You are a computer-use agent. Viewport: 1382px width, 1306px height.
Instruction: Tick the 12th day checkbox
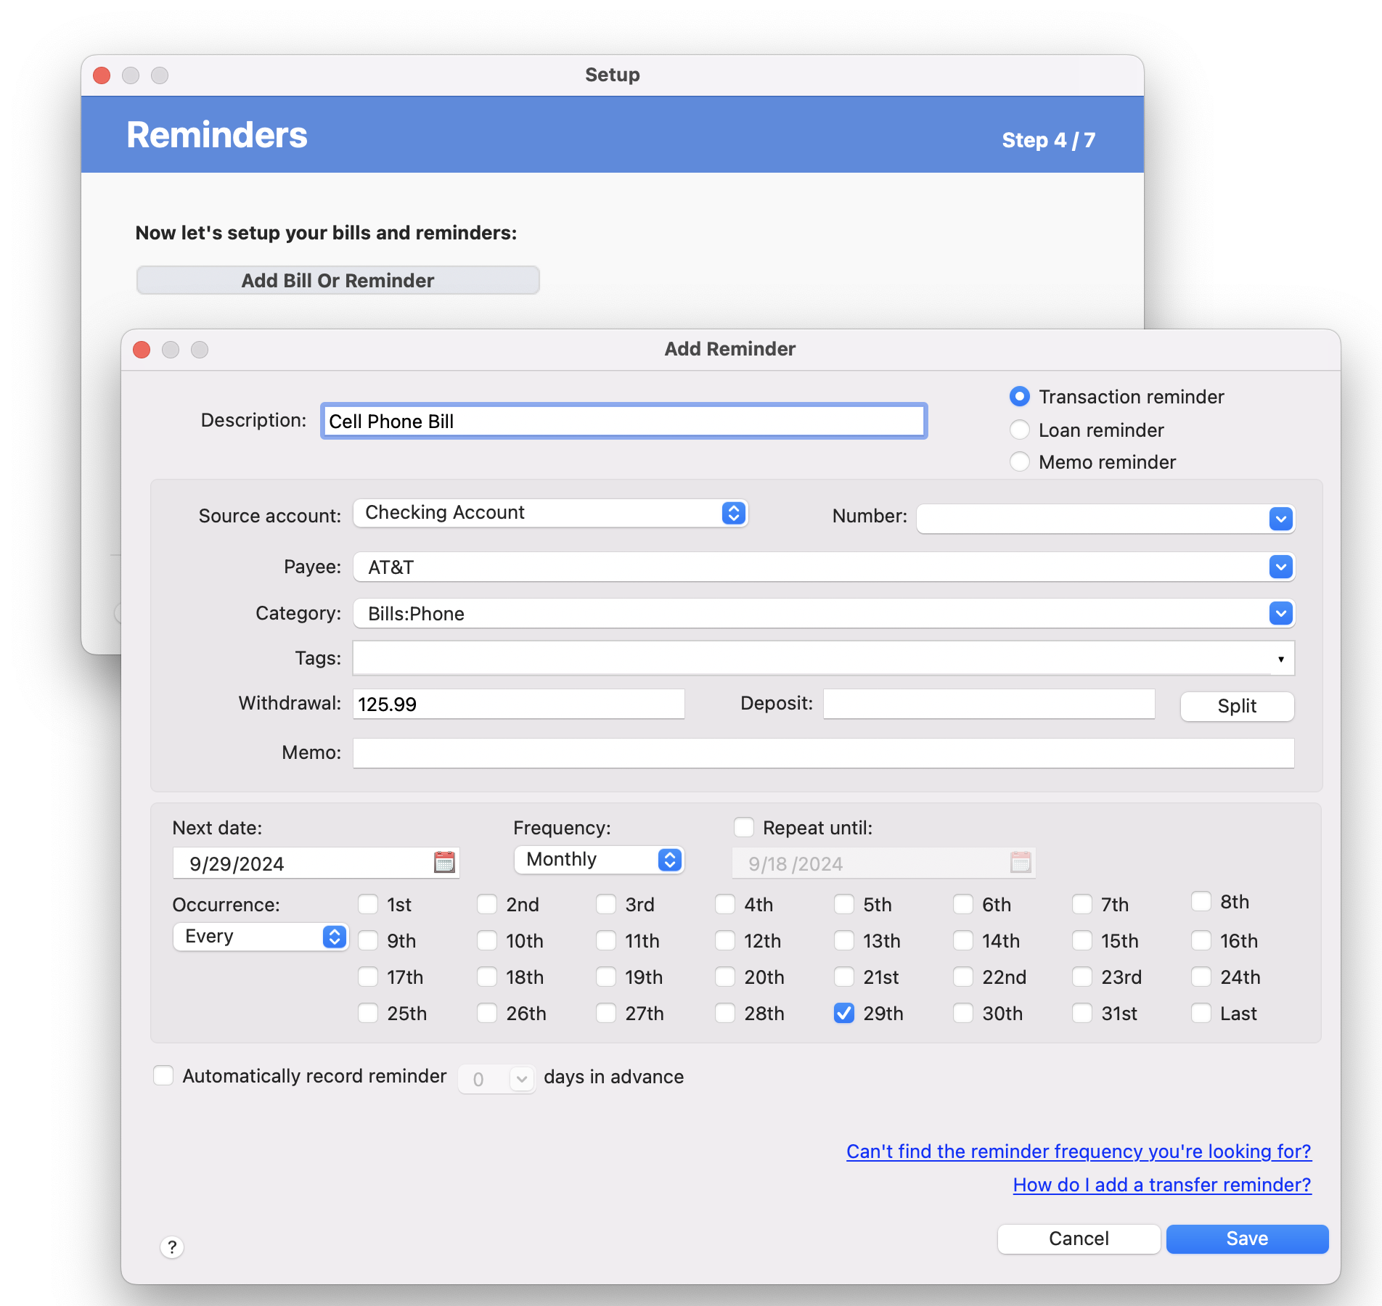(725, 940)
